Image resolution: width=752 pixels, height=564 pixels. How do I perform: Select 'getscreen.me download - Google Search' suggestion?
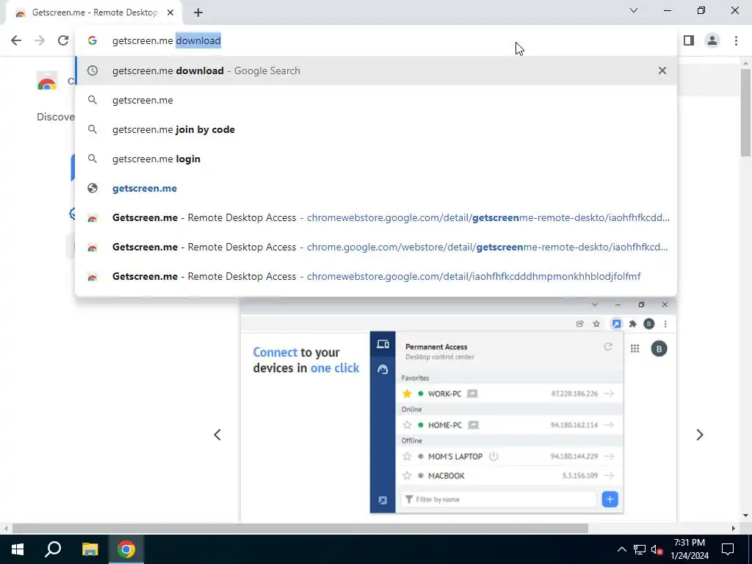click(376, 70)
